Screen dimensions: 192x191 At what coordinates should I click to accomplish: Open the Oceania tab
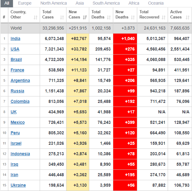tap(156, 3)
